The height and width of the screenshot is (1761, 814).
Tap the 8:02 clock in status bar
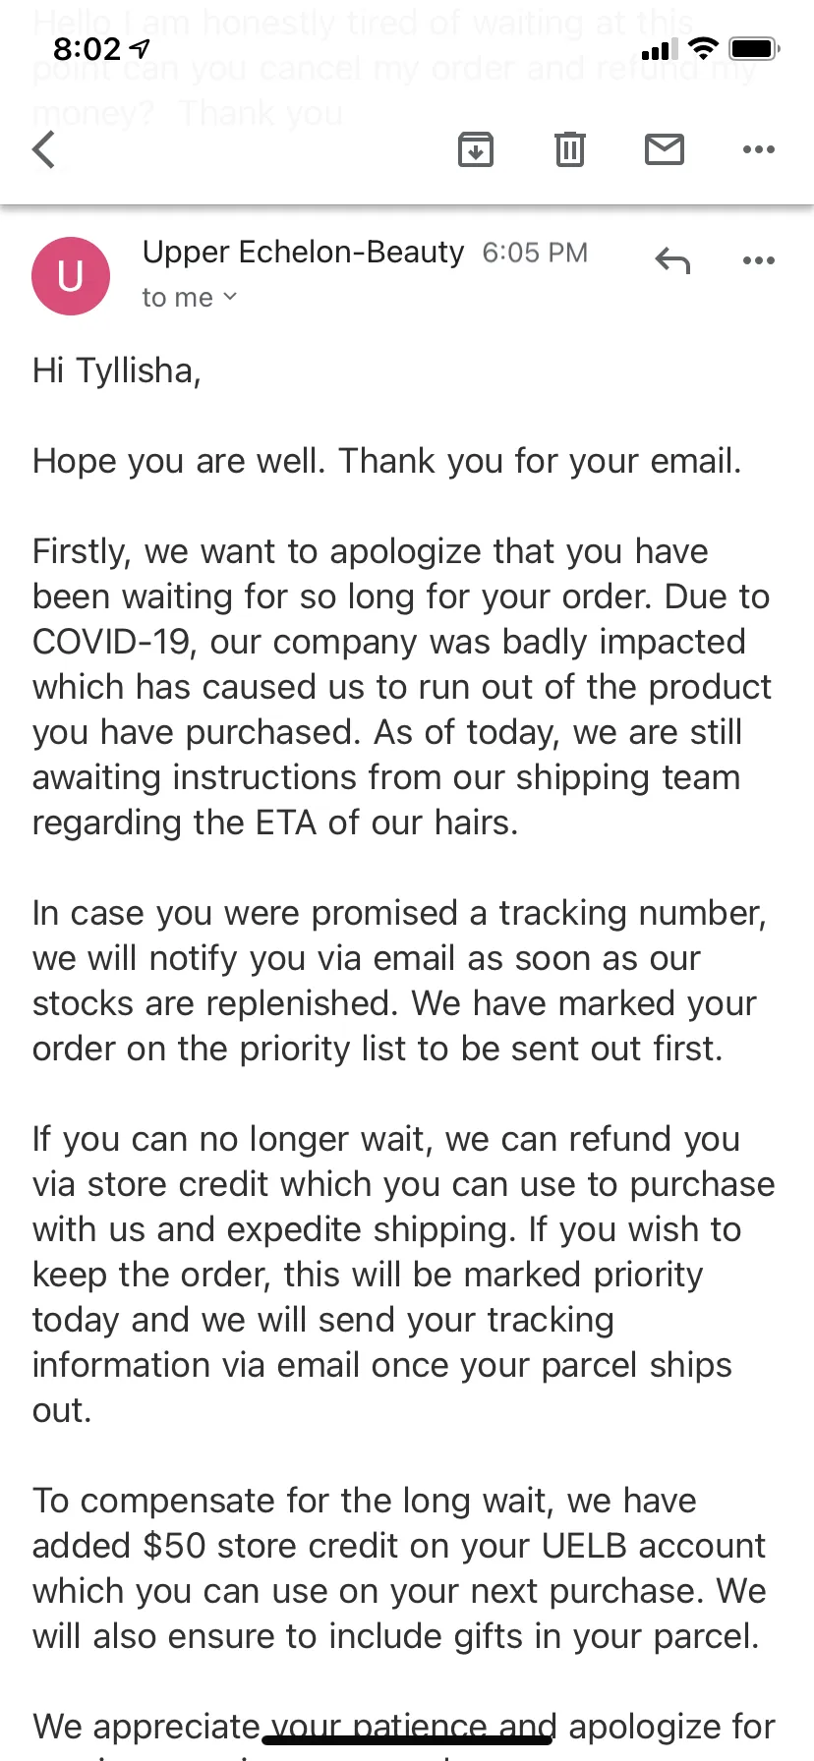[87, 48]
